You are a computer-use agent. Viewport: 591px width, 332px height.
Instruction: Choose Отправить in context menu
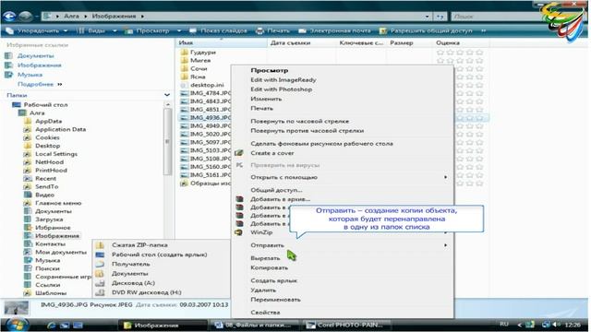pyautogui.click(x=267, y=245)
